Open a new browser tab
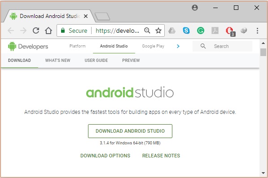Image resolution: width=268 pixels, height=178 pixels. point(102,17)
